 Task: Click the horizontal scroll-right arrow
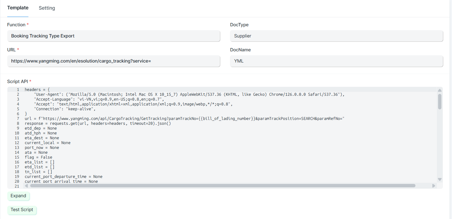tap(434, 186)
